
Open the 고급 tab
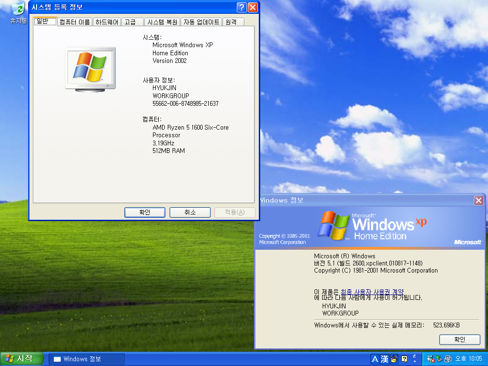(x=132, y=22)
